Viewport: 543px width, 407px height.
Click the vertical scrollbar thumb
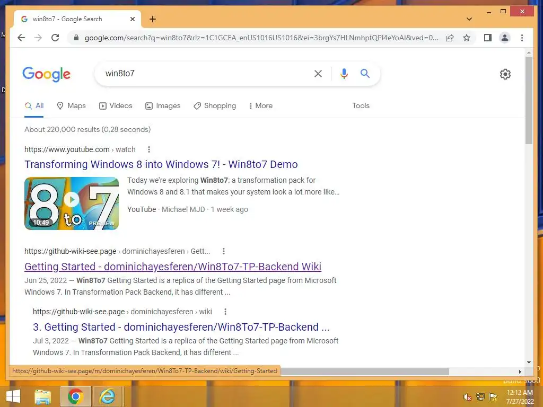(x=529, y=100)
